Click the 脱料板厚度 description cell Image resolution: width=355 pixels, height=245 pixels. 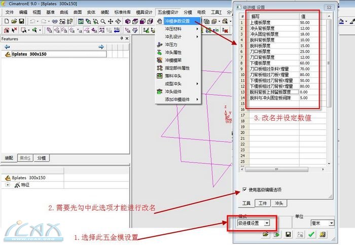click(274, 46)
